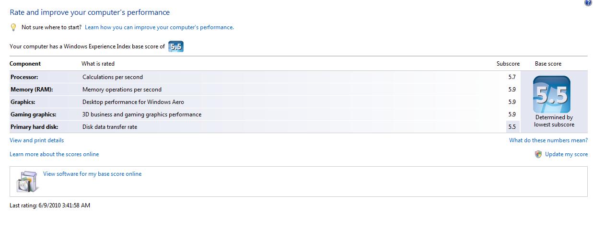Viewport: 593px width, 228px height.
Task: Click the Subscore column header
Action: (508, 64)
